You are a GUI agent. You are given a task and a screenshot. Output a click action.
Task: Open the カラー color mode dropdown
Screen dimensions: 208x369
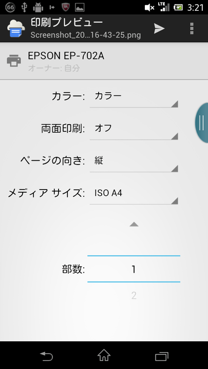[134, 98]
